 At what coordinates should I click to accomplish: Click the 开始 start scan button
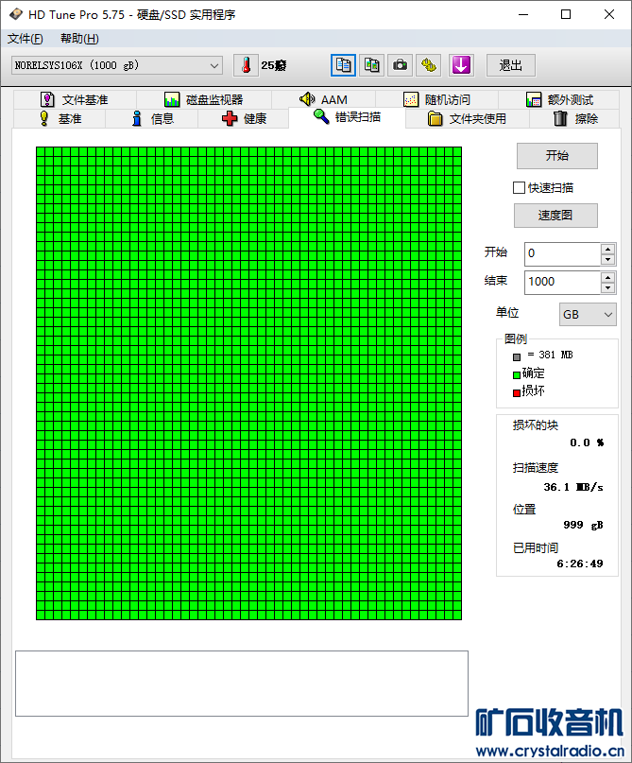(x=557, y=156)
